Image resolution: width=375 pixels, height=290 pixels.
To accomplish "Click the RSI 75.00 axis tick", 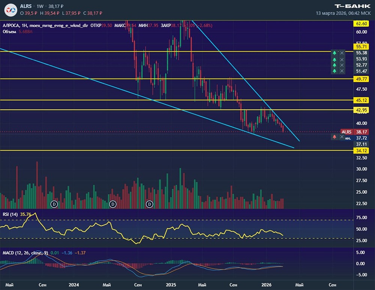I will (361, 217).
